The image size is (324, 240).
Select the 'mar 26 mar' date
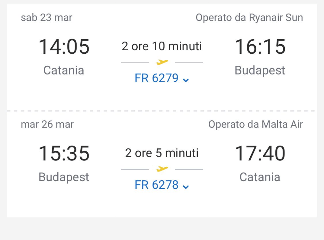[47, 124]
